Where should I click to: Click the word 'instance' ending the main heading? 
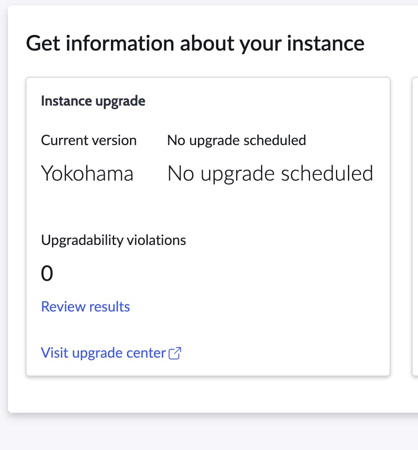(x=326, y=43)
